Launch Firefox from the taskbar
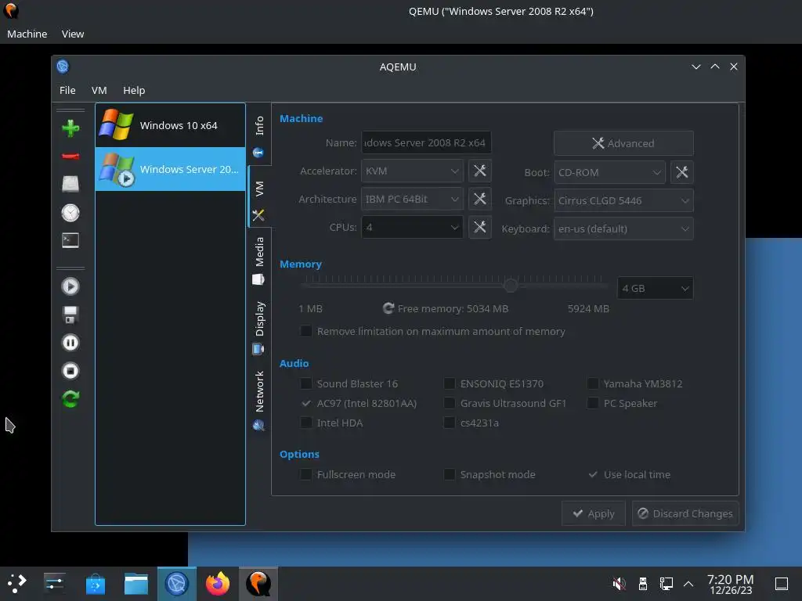 (x=218, y=583)
